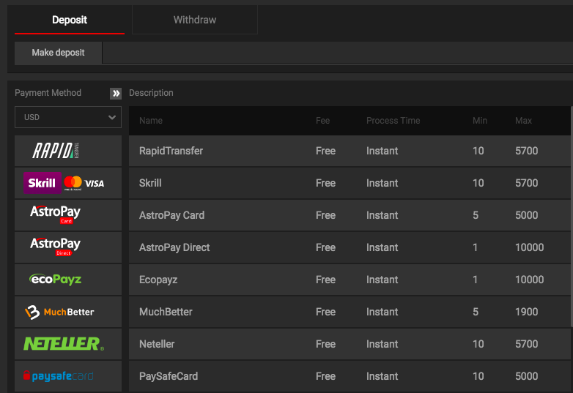Image resolution: width=573 pixels, height=393 pixels.
Task: Click RapidTransfer's max value 5700
Action: pos(527,151)
